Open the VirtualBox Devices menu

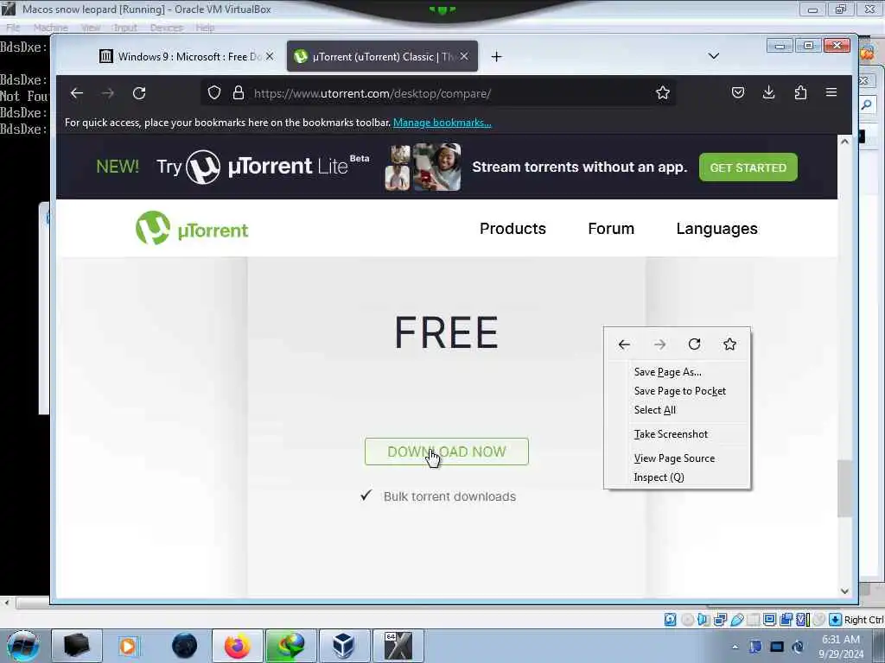[166, 28]
